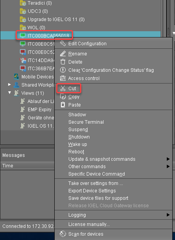Click the trash bin icon for Delete
The width and height of the screenshot is (175, 240).
click(62, 62)
